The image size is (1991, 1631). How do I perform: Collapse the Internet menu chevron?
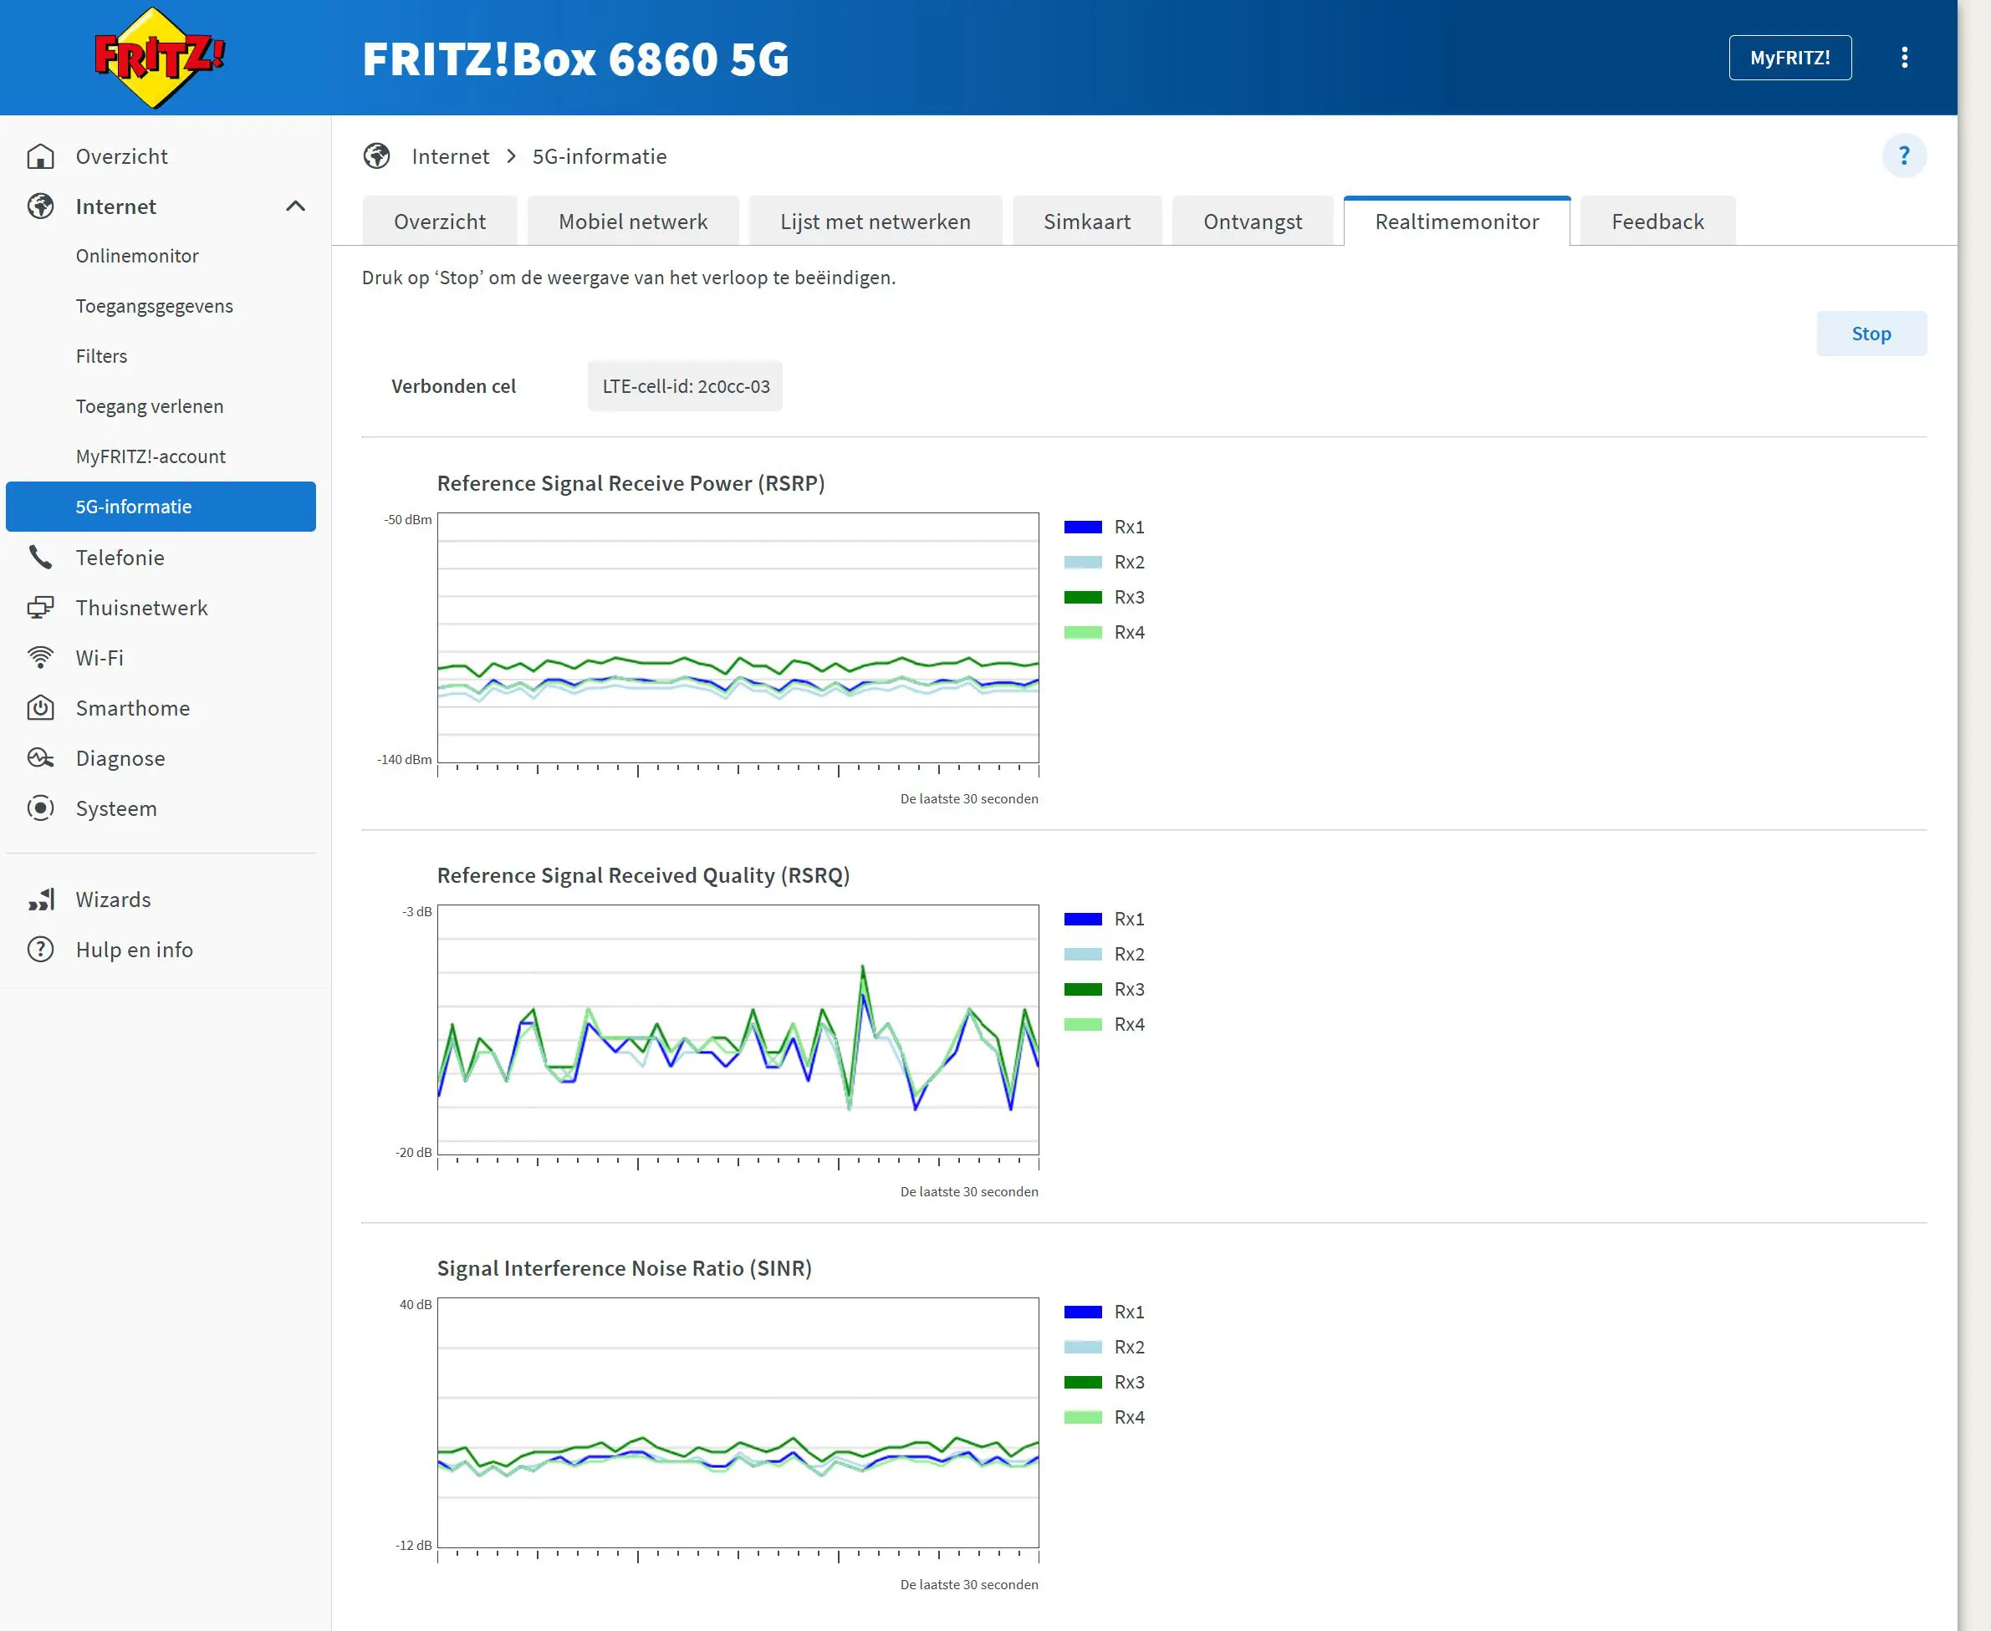295,206
